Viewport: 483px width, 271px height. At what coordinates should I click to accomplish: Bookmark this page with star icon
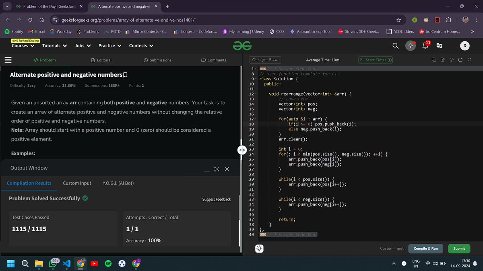coord(398,20)
